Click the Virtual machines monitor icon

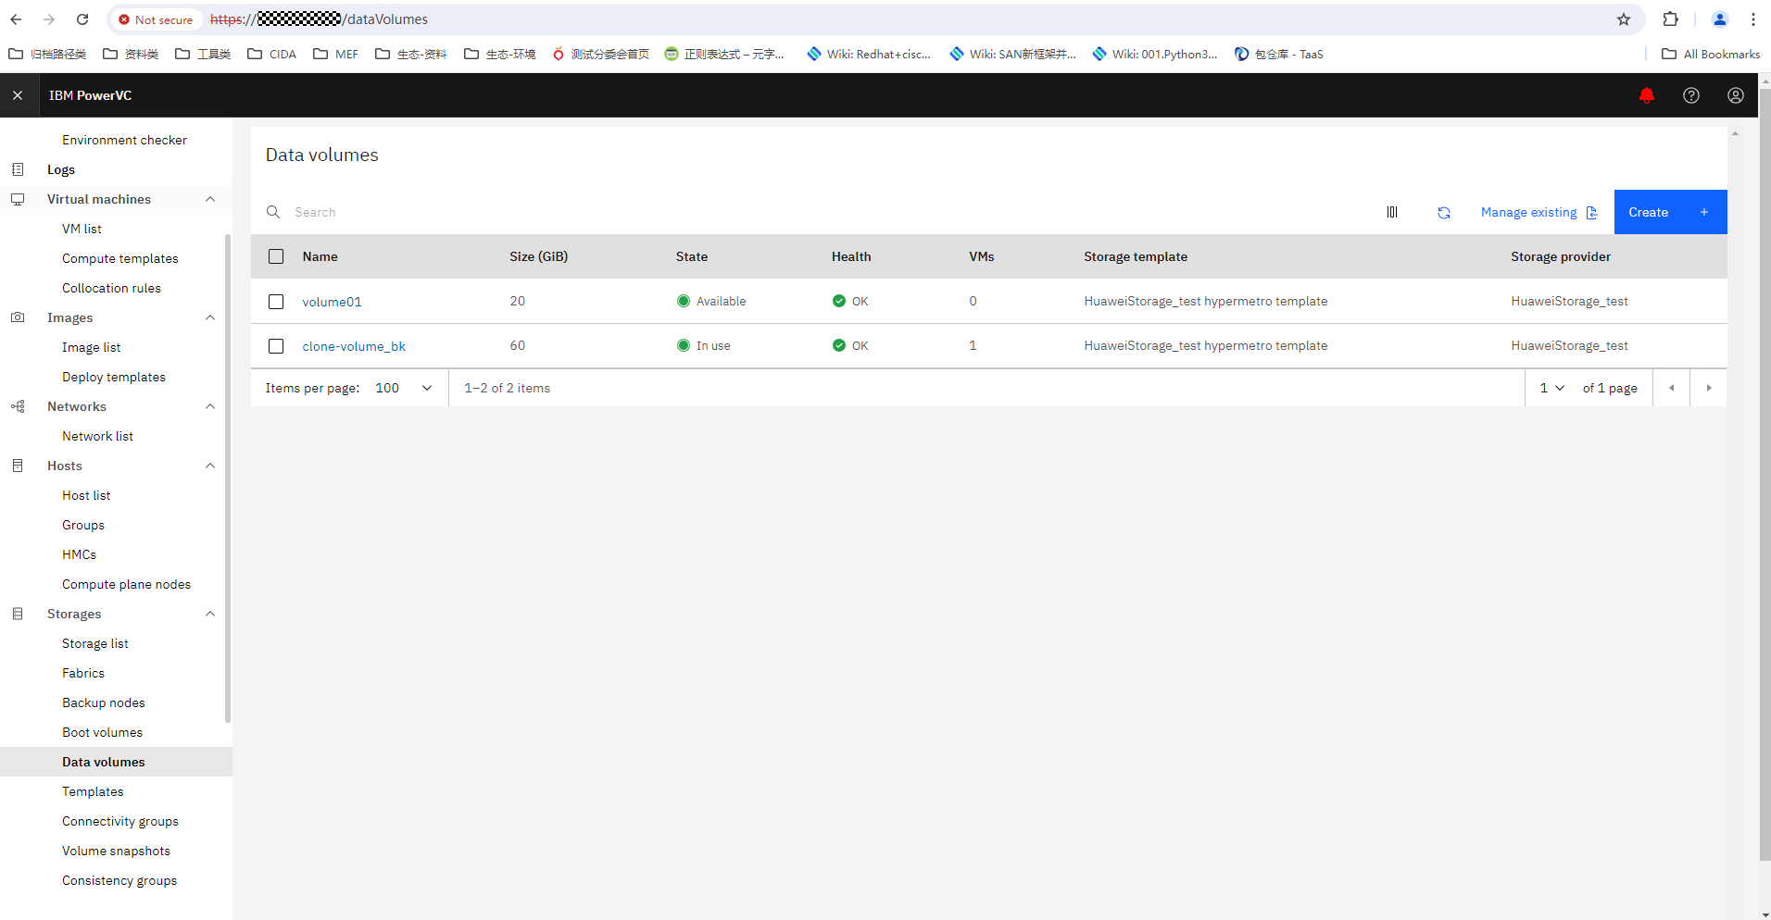click(x=18, y=199)
